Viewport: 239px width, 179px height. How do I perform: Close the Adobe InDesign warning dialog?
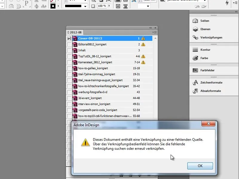click(x=208, y=124)
